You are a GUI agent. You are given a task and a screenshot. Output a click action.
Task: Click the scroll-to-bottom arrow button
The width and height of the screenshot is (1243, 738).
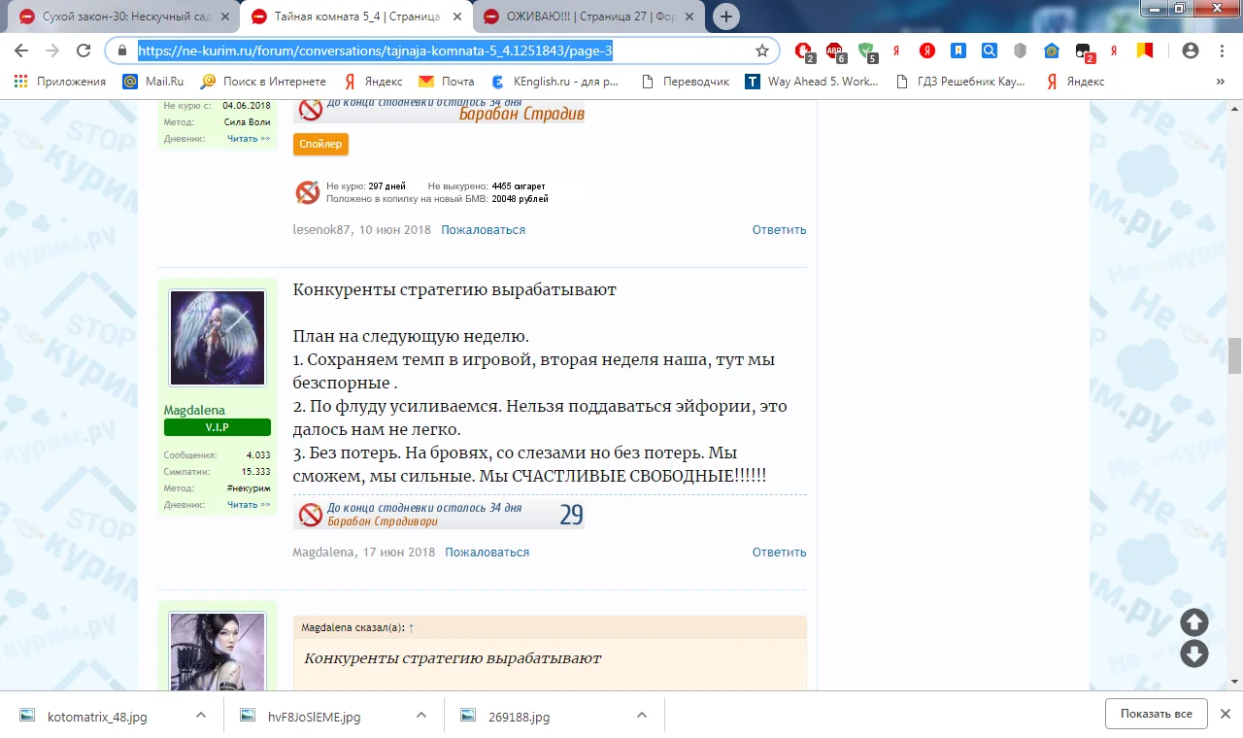coord(1193,654)
